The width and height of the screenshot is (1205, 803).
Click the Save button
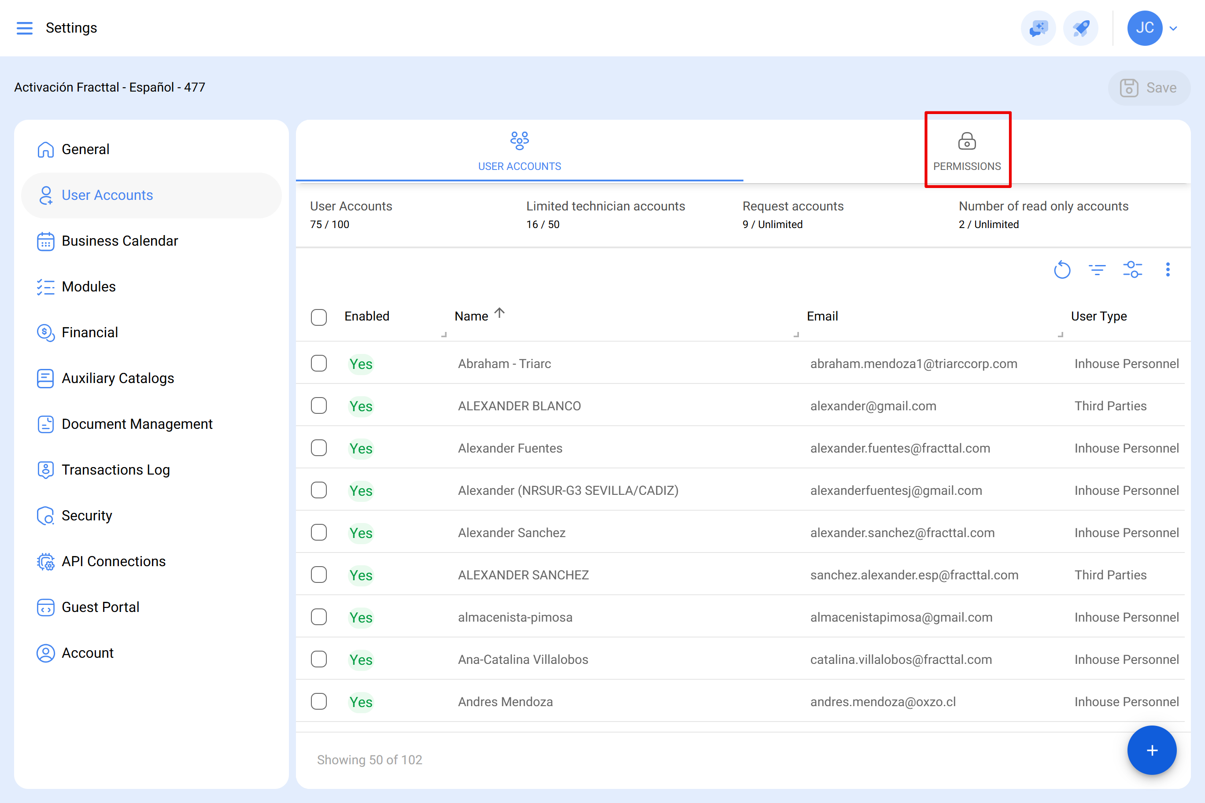(1149, 88)
